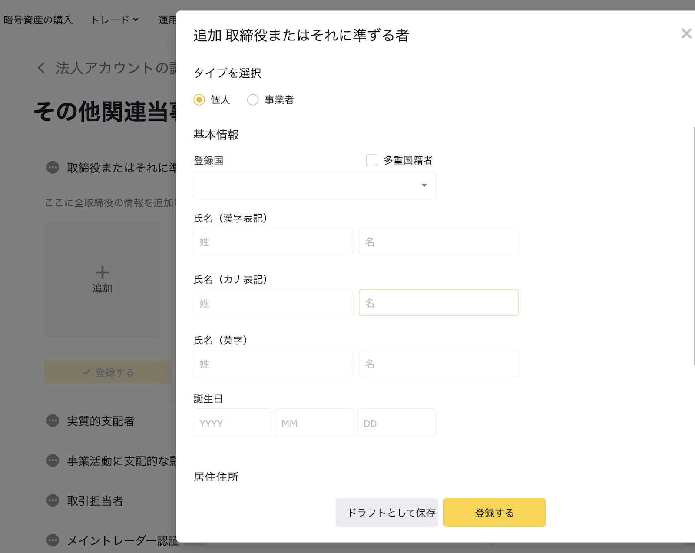
Task: Select the 個人 radio option
Action: 199,100
